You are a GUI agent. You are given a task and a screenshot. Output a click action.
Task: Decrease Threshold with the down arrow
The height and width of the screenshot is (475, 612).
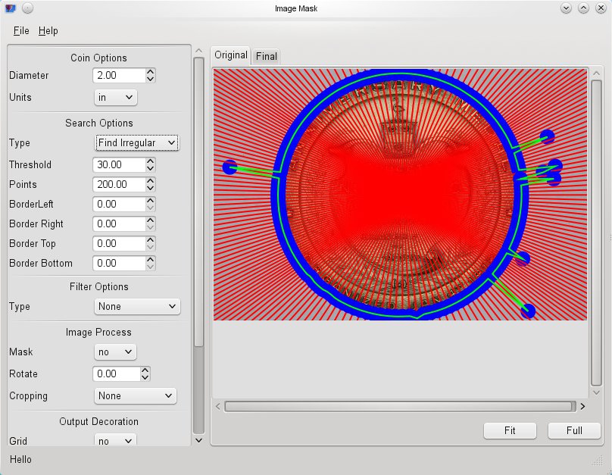tap(151, 168)
